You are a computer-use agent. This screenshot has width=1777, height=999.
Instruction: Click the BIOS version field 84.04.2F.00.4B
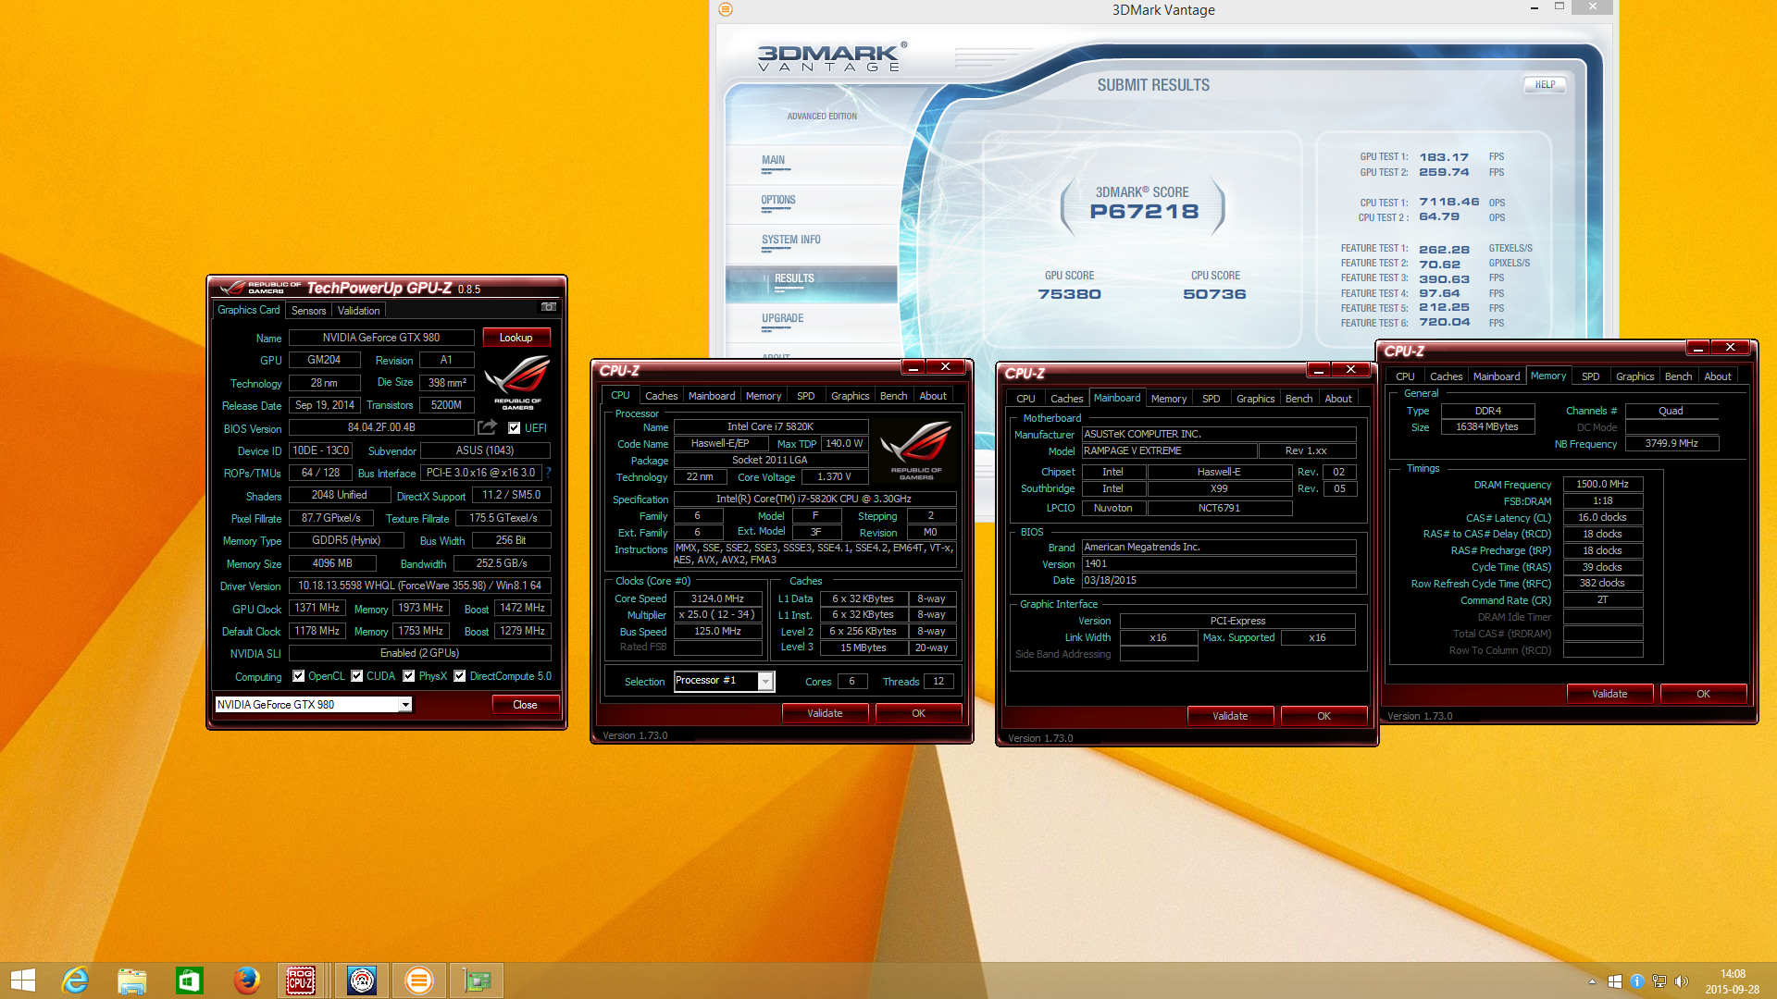[x=381, y=427]
